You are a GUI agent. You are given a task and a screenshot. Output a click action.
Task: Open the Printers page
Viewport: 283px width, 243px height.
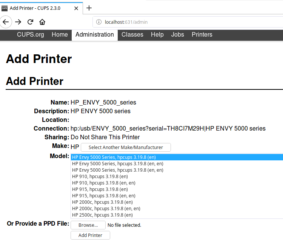(x=202, y=35)
